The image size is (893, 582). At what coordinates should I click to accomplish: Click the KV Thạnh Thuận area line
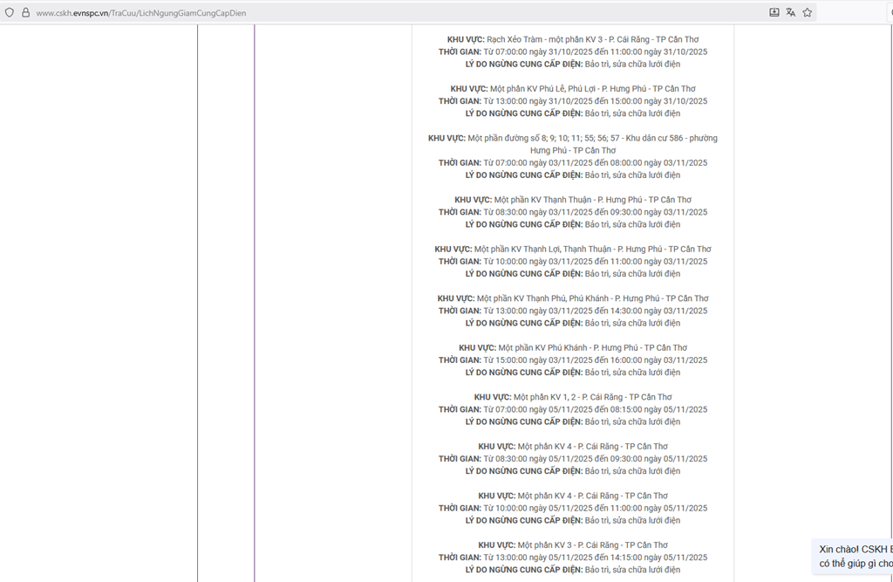pos(573,200)
